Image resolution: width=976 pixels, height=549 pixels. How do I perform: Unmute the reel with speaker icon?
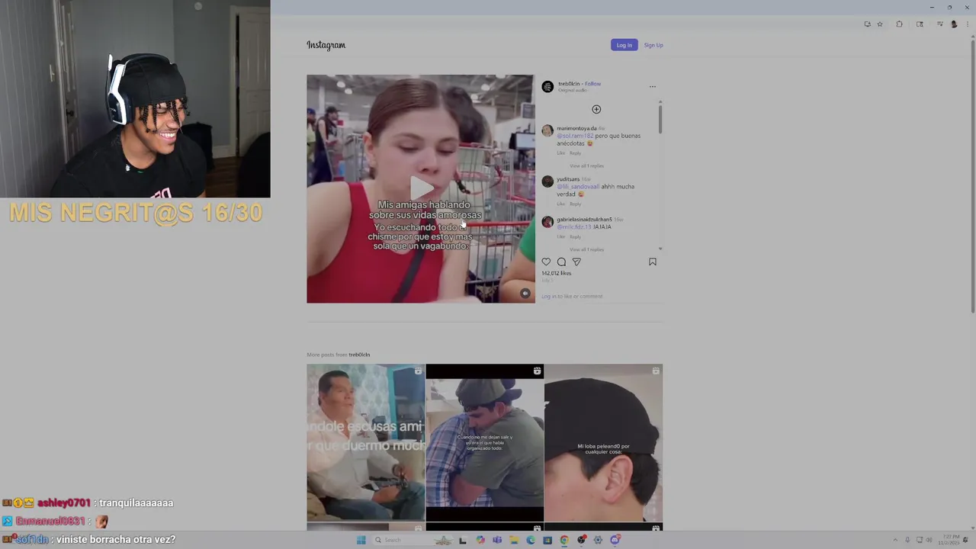point(525,294)
